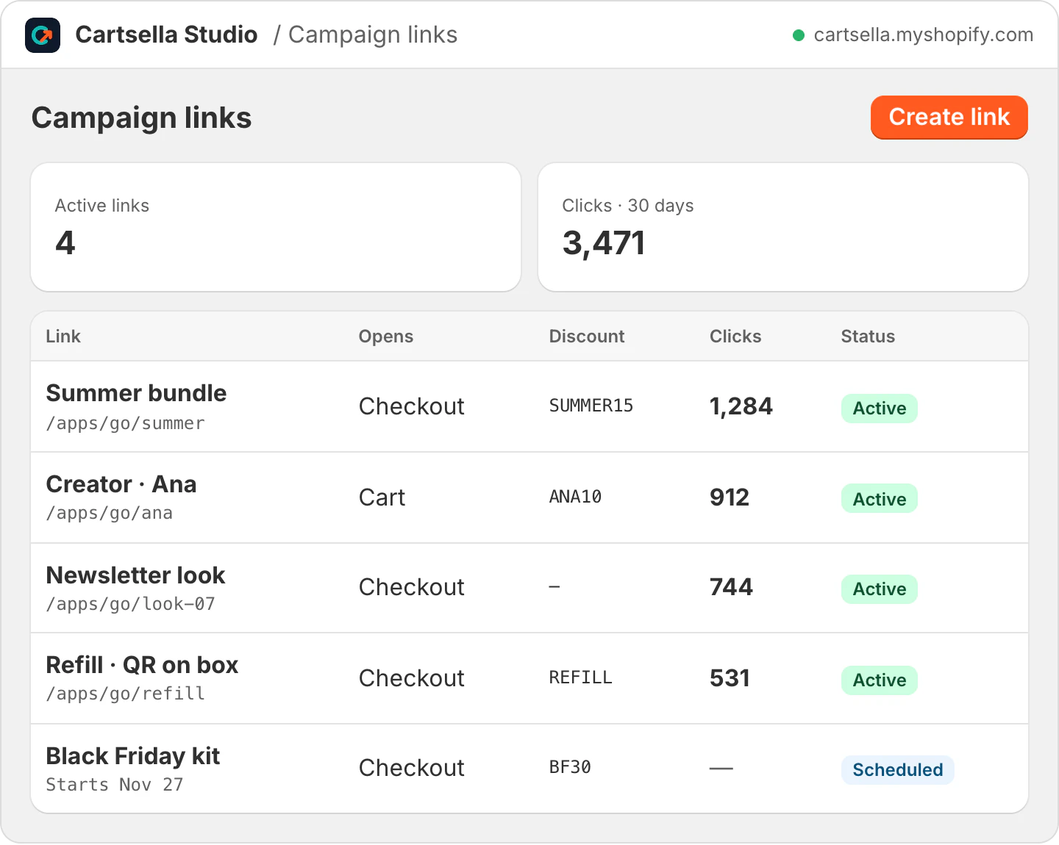Sort by the Status column header
Image resolution: width=1059 pixels, height=845 pixels.
coord(868,337)
